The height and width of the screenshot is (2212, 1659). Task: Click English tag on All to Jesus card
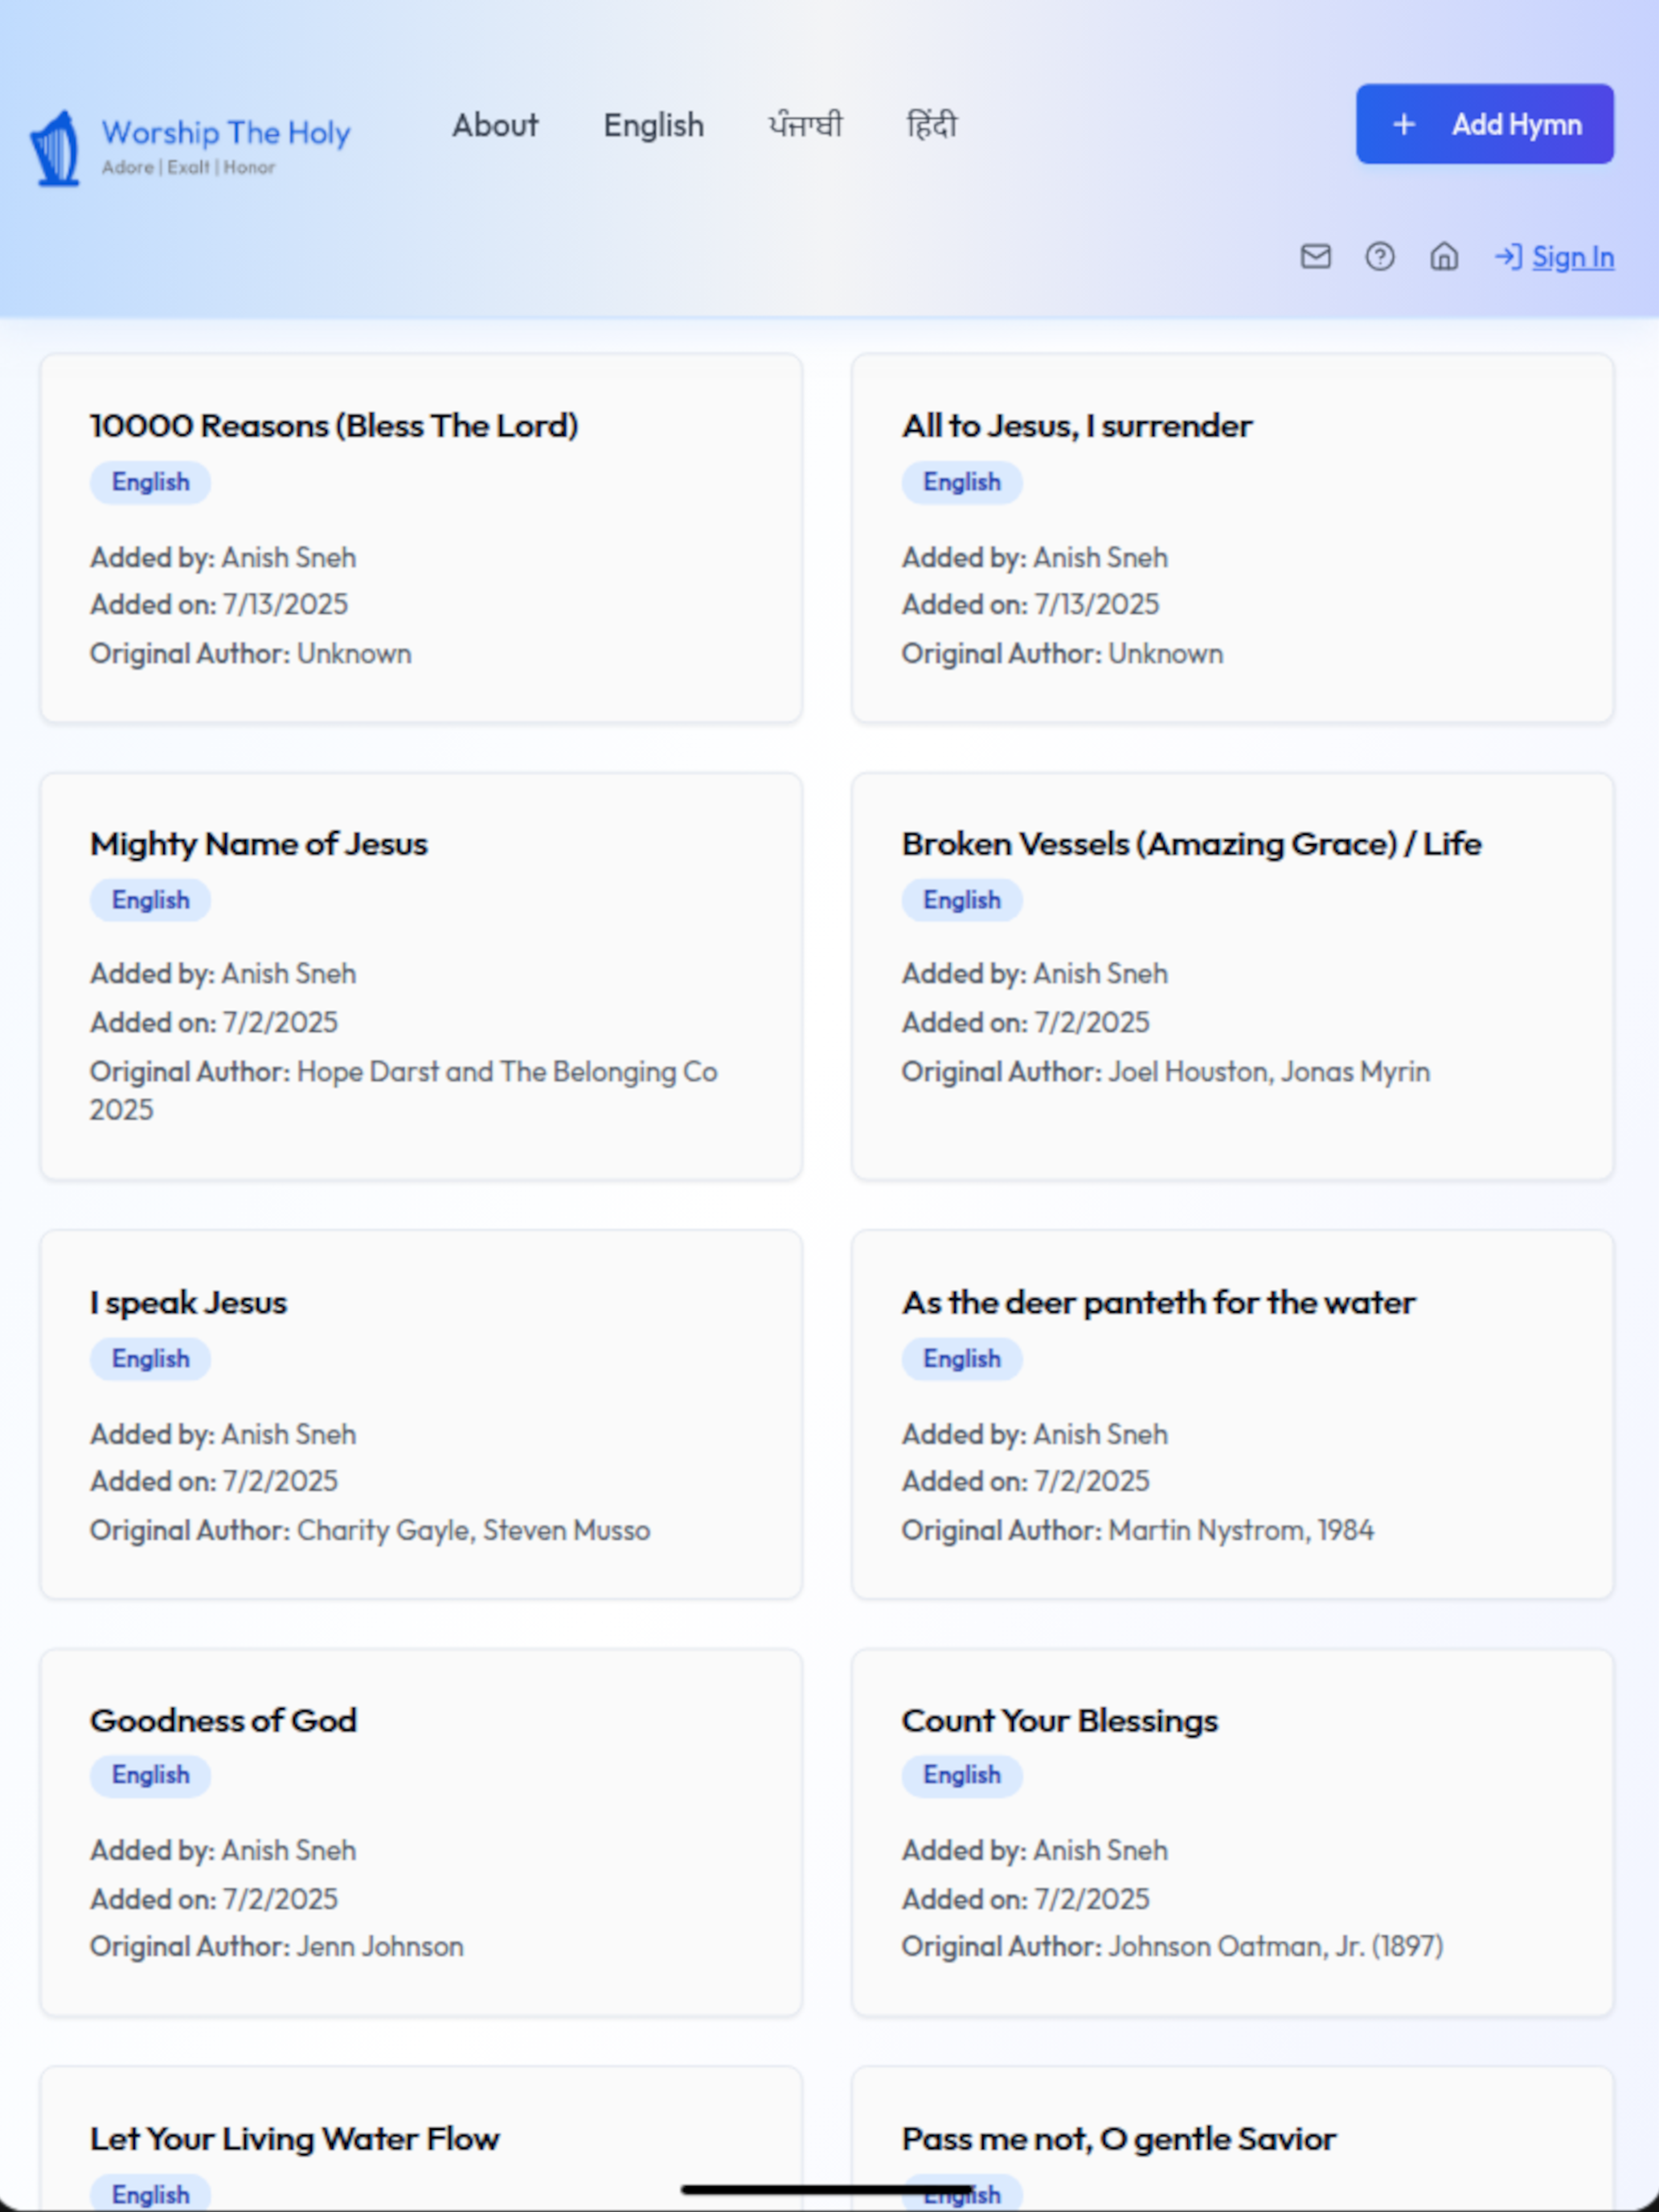click(962, 482)
